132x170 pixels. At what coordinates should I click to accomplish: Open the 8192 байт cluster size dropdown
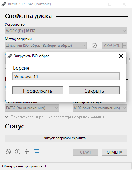100,108
